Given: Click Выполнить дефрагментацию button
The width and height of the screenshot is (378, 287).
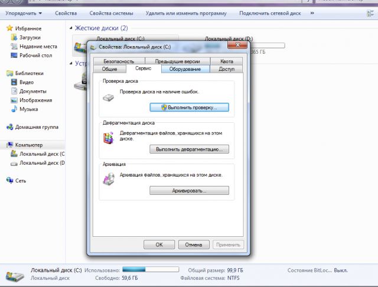Looking at the screenshot, I should pos(189,149).
